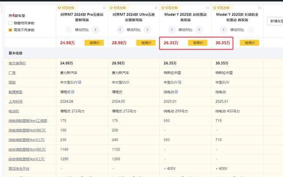This screenshot has height=177, width=283.
Task: Select CLTC range value 230
Action: click(x=63, y=140)
